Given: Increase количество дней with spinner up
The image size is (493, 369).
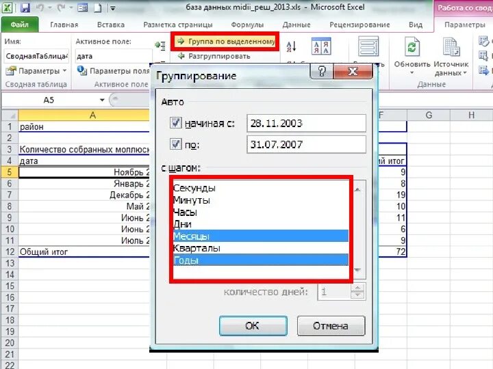Looking at the screenshot, I should click(357, 288).
